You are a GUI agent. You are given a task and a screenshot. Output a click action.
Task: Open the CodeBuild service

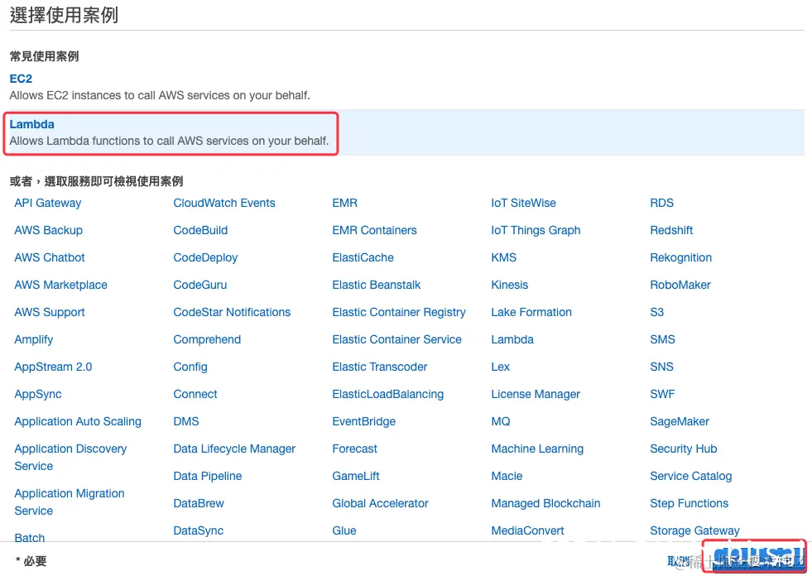click(200, 231)
